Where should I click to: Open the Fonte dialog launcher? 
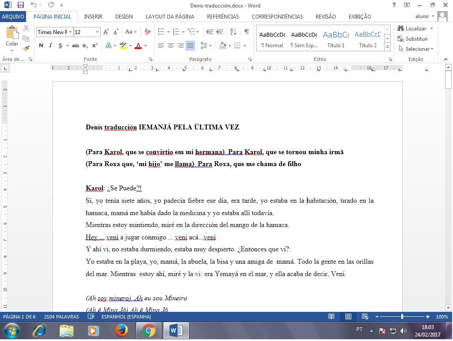151,59
